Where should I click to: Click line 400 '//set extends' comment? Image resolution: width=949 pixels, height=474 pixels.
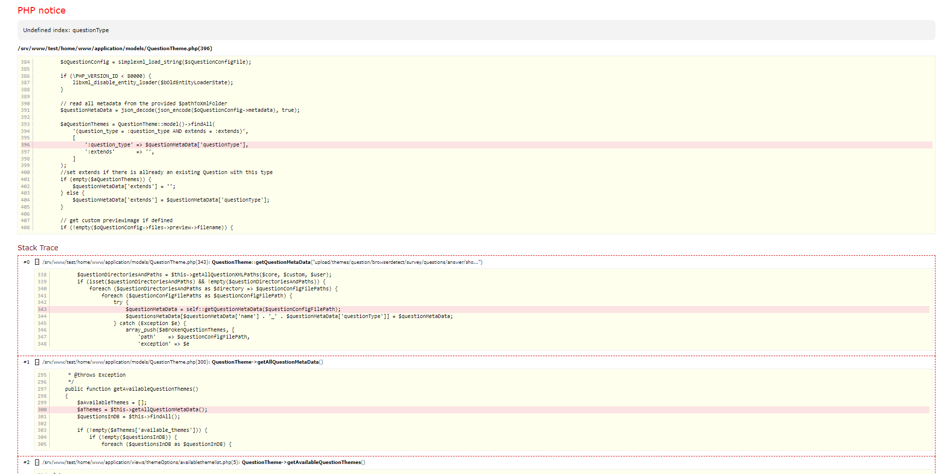pos(166,173)
